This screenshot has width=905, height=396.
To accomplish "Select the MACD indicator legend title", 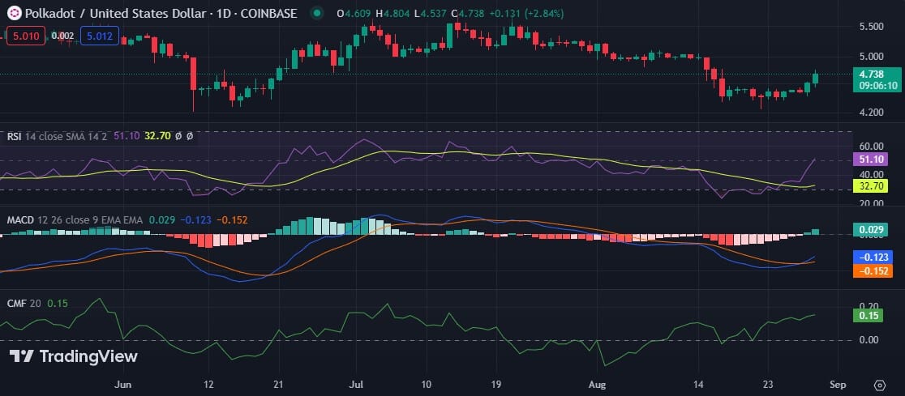I will [x=20, y=219].
